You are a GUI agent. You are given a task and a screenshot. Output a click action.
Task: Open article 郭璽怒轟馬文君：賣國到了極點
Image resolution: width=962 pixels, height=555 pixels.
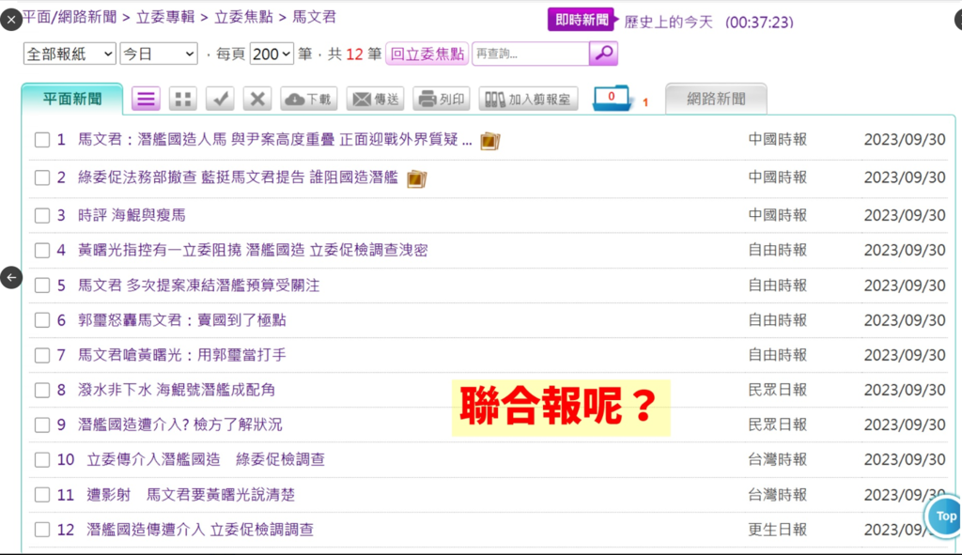(x=182, y=320)
